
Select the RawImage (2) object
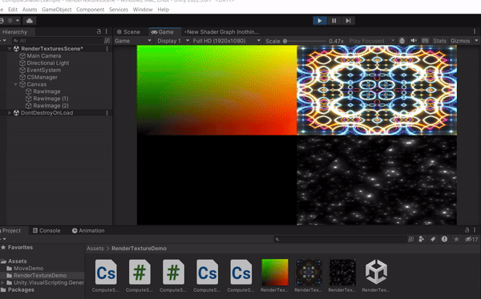pos(51,106)
